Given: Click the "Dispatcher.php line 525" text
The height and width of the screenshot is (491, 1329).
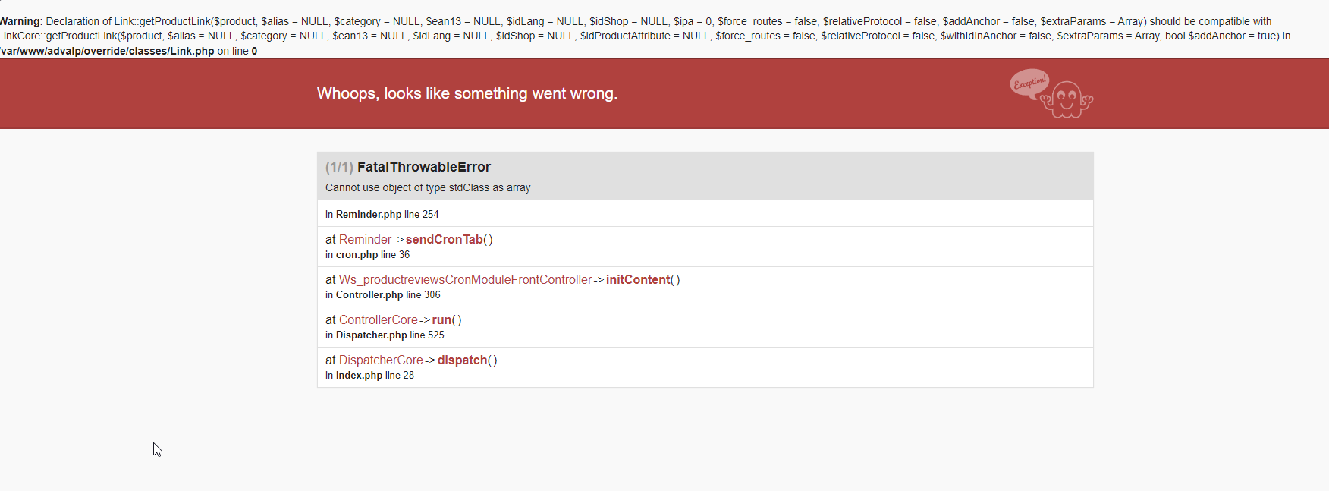Looking at the screenshot, I should pyautogui.click(x=390, y=335).
